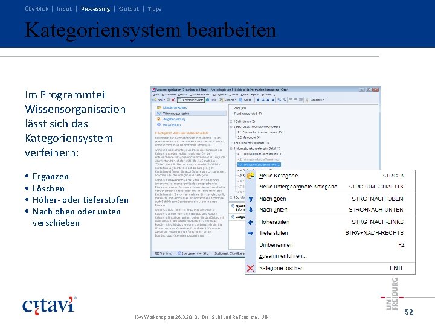Click the blue link icon in Citavi toolbar
Screen dimensions: 435x326
[279, 100]
